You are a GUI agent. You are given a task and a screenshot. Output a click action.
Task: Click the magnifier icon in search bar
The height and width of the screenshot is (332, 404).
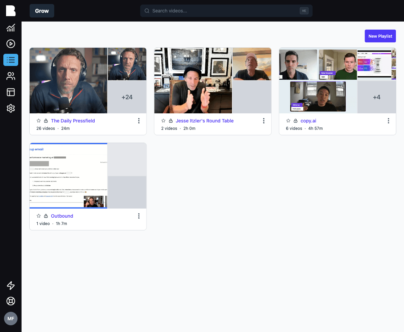pos(147,11)
